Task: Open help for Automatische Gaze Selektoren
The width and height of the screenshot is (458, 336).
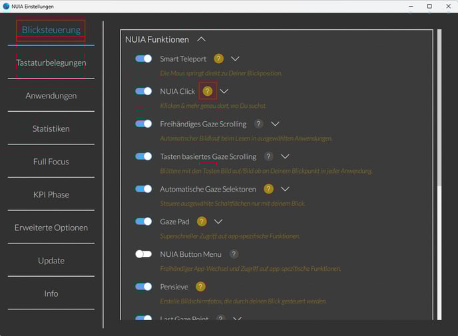Action: click(x=268, y=189)
